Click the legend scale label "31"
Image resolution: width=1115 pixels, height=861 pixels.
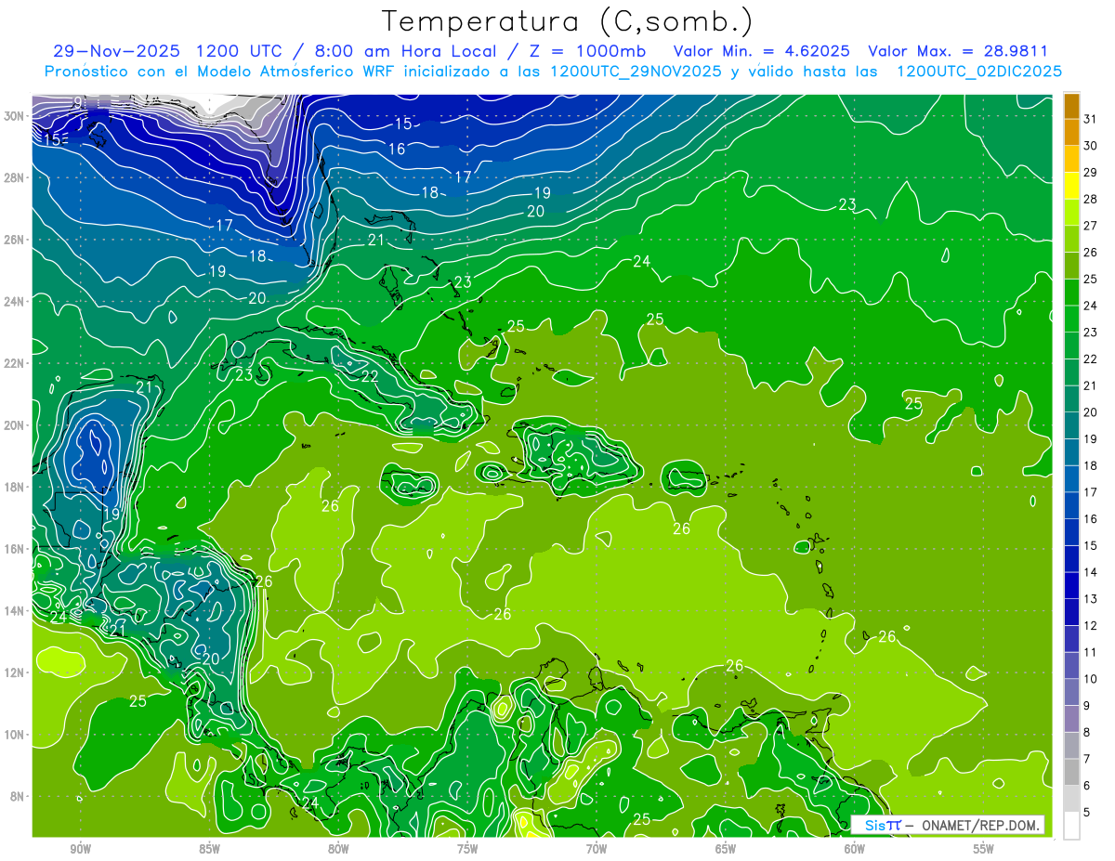(1091, 118)
